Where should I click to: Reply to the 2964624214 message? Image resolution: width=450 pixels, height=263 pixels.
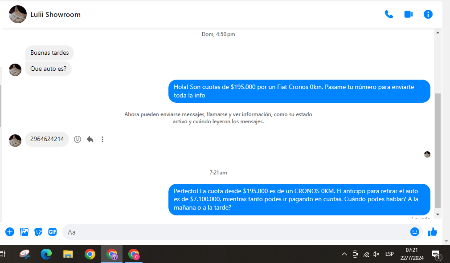(90, 139)
